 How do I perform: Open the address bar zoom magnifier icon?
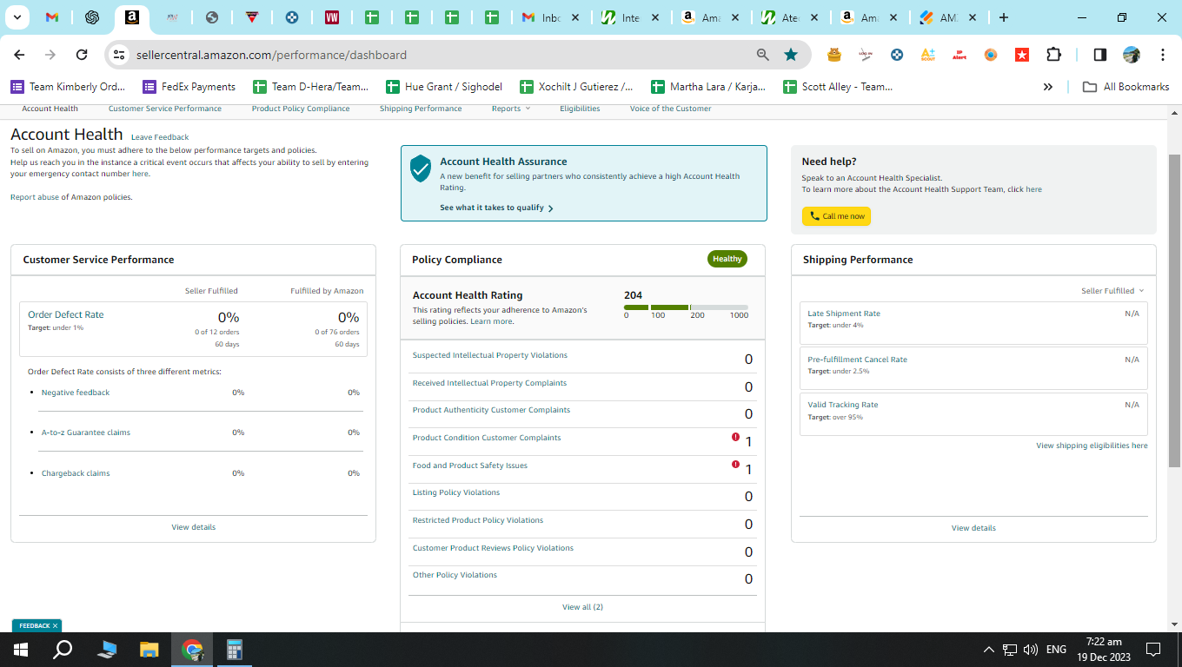coord(763,55)
